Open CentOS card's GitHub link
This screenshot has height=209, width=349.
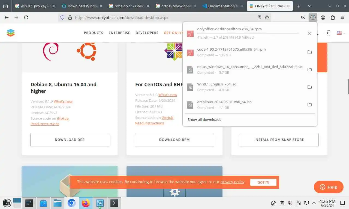click(x=167, y=118)
